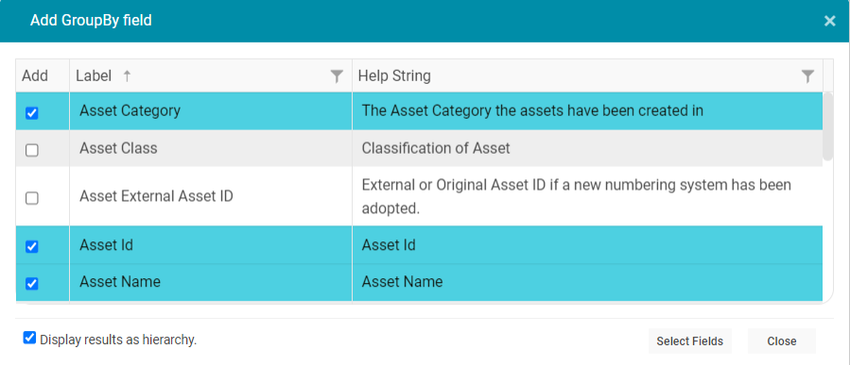Uncheck the Asset Id checkbox
Viewport: 850px width, 365px height.
32,246
